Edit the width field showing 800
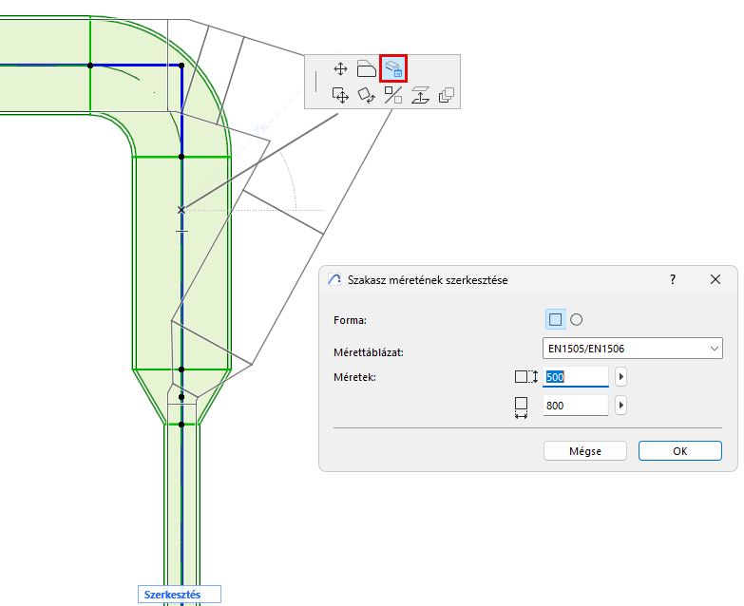Image resolution: width=744 pixels, height=606 pixels. (576, 406)
